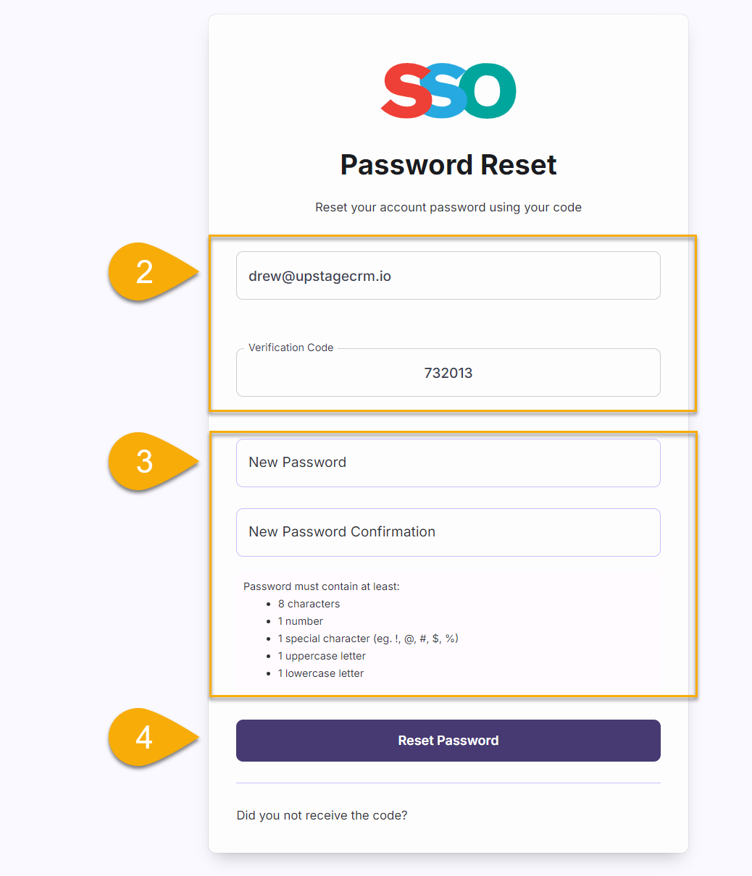The width and height of the screenshot is (752, 876).
Task: Click the '1 uppercase letter' requirement
Action: point(322,656)
